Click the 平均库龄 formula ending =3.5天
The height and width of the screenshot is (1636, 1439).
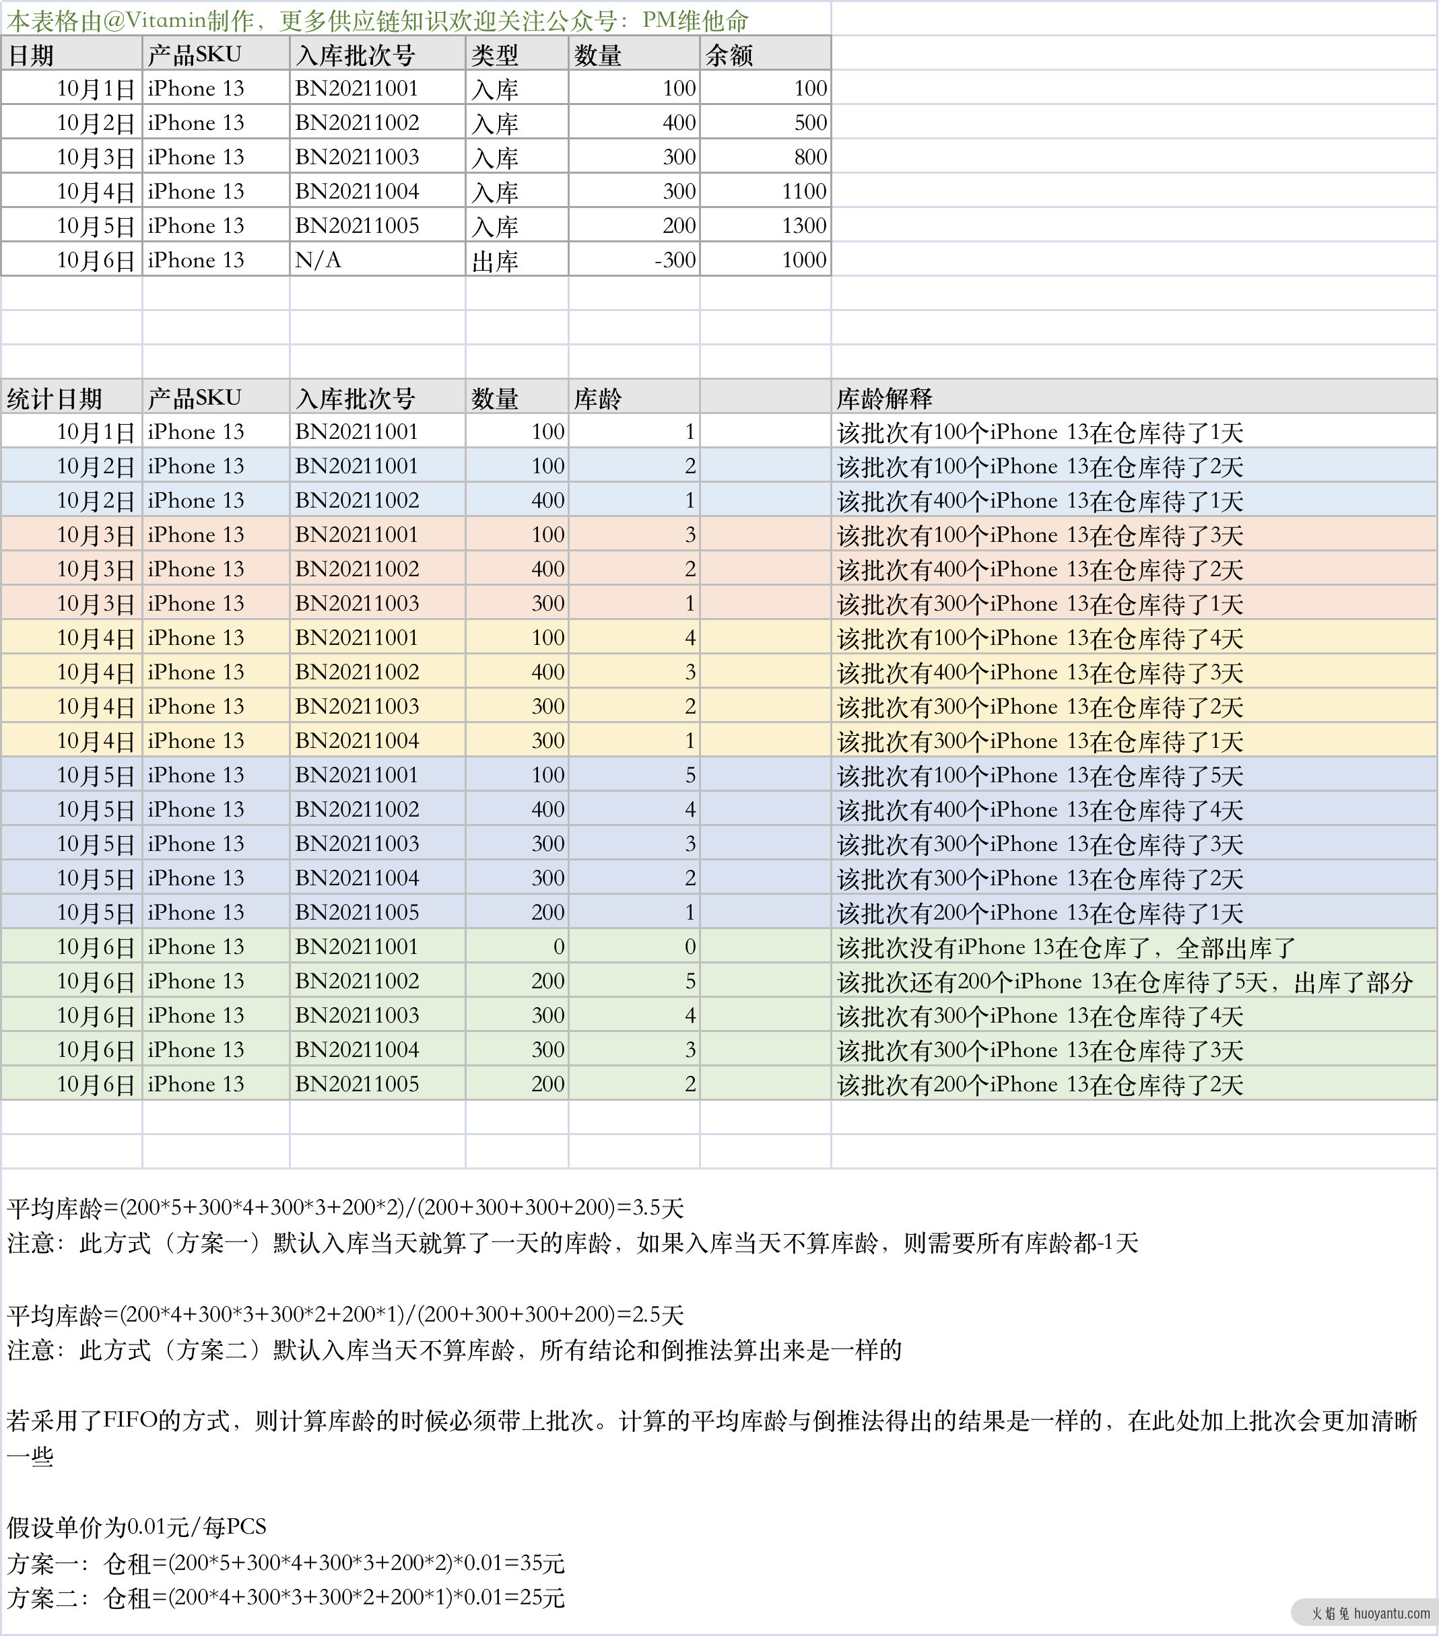pos(345,1208)
